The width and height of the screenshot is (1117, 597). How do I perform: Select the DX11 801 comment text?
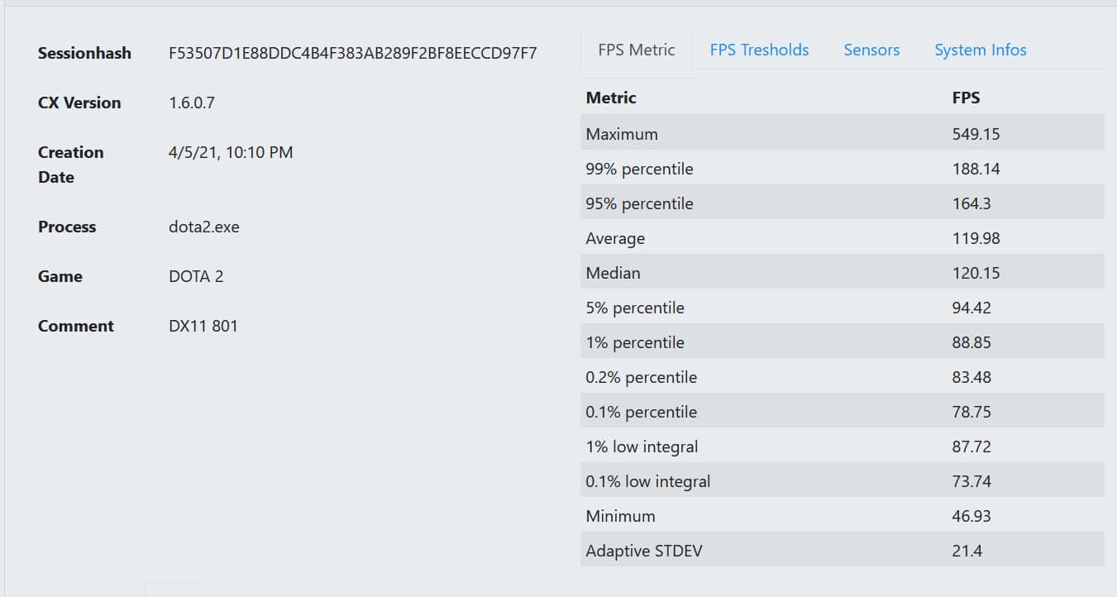coord(203,326)
